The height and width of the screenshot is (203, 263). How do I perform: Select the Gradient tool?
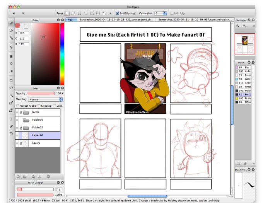(11, 71)
